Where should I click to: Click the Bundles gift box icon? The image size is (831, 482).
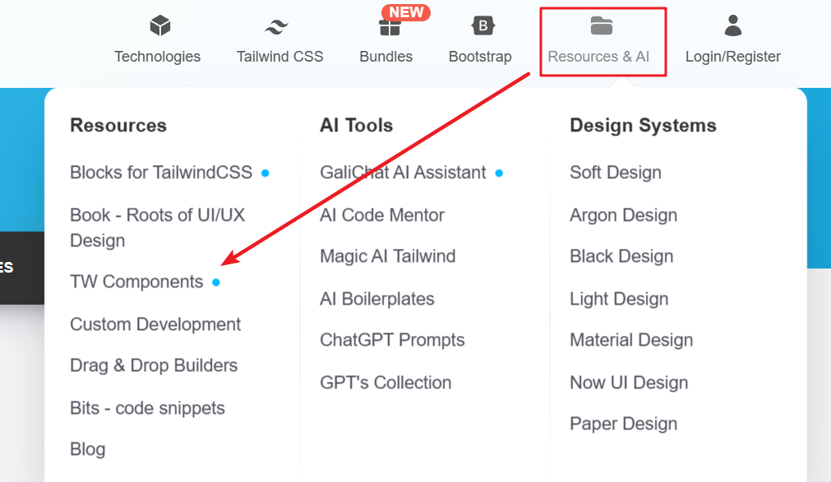[x=390, y=28]
